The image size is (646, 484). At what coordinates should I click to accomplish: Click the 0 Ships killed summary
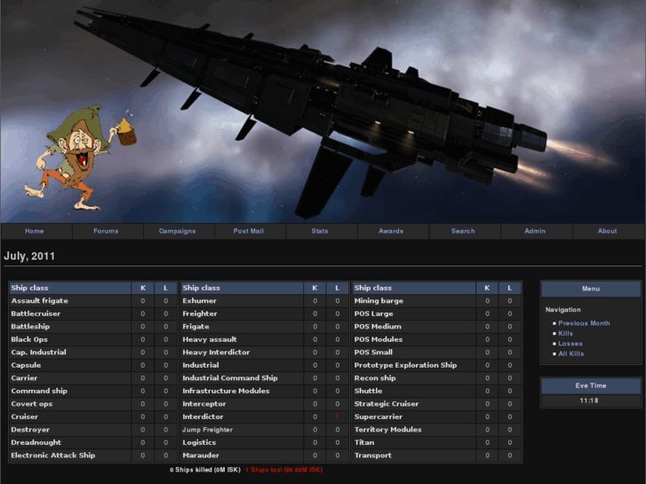(x=205, y=470)
